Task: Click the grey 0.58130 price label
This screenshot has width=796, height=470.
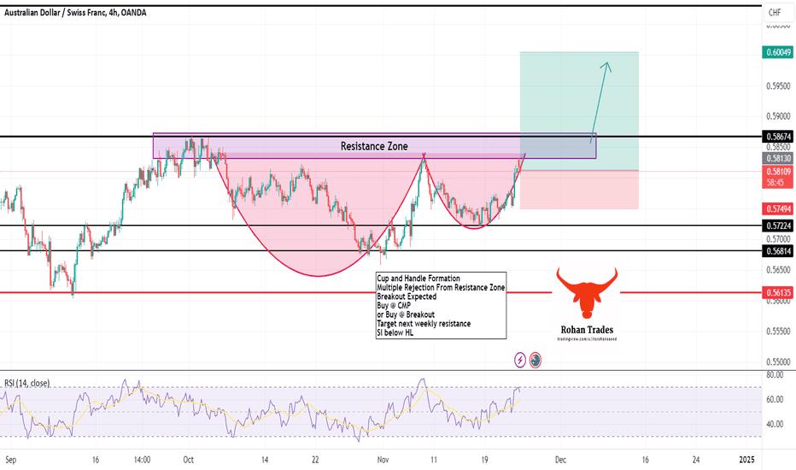Action: [778, 159]
